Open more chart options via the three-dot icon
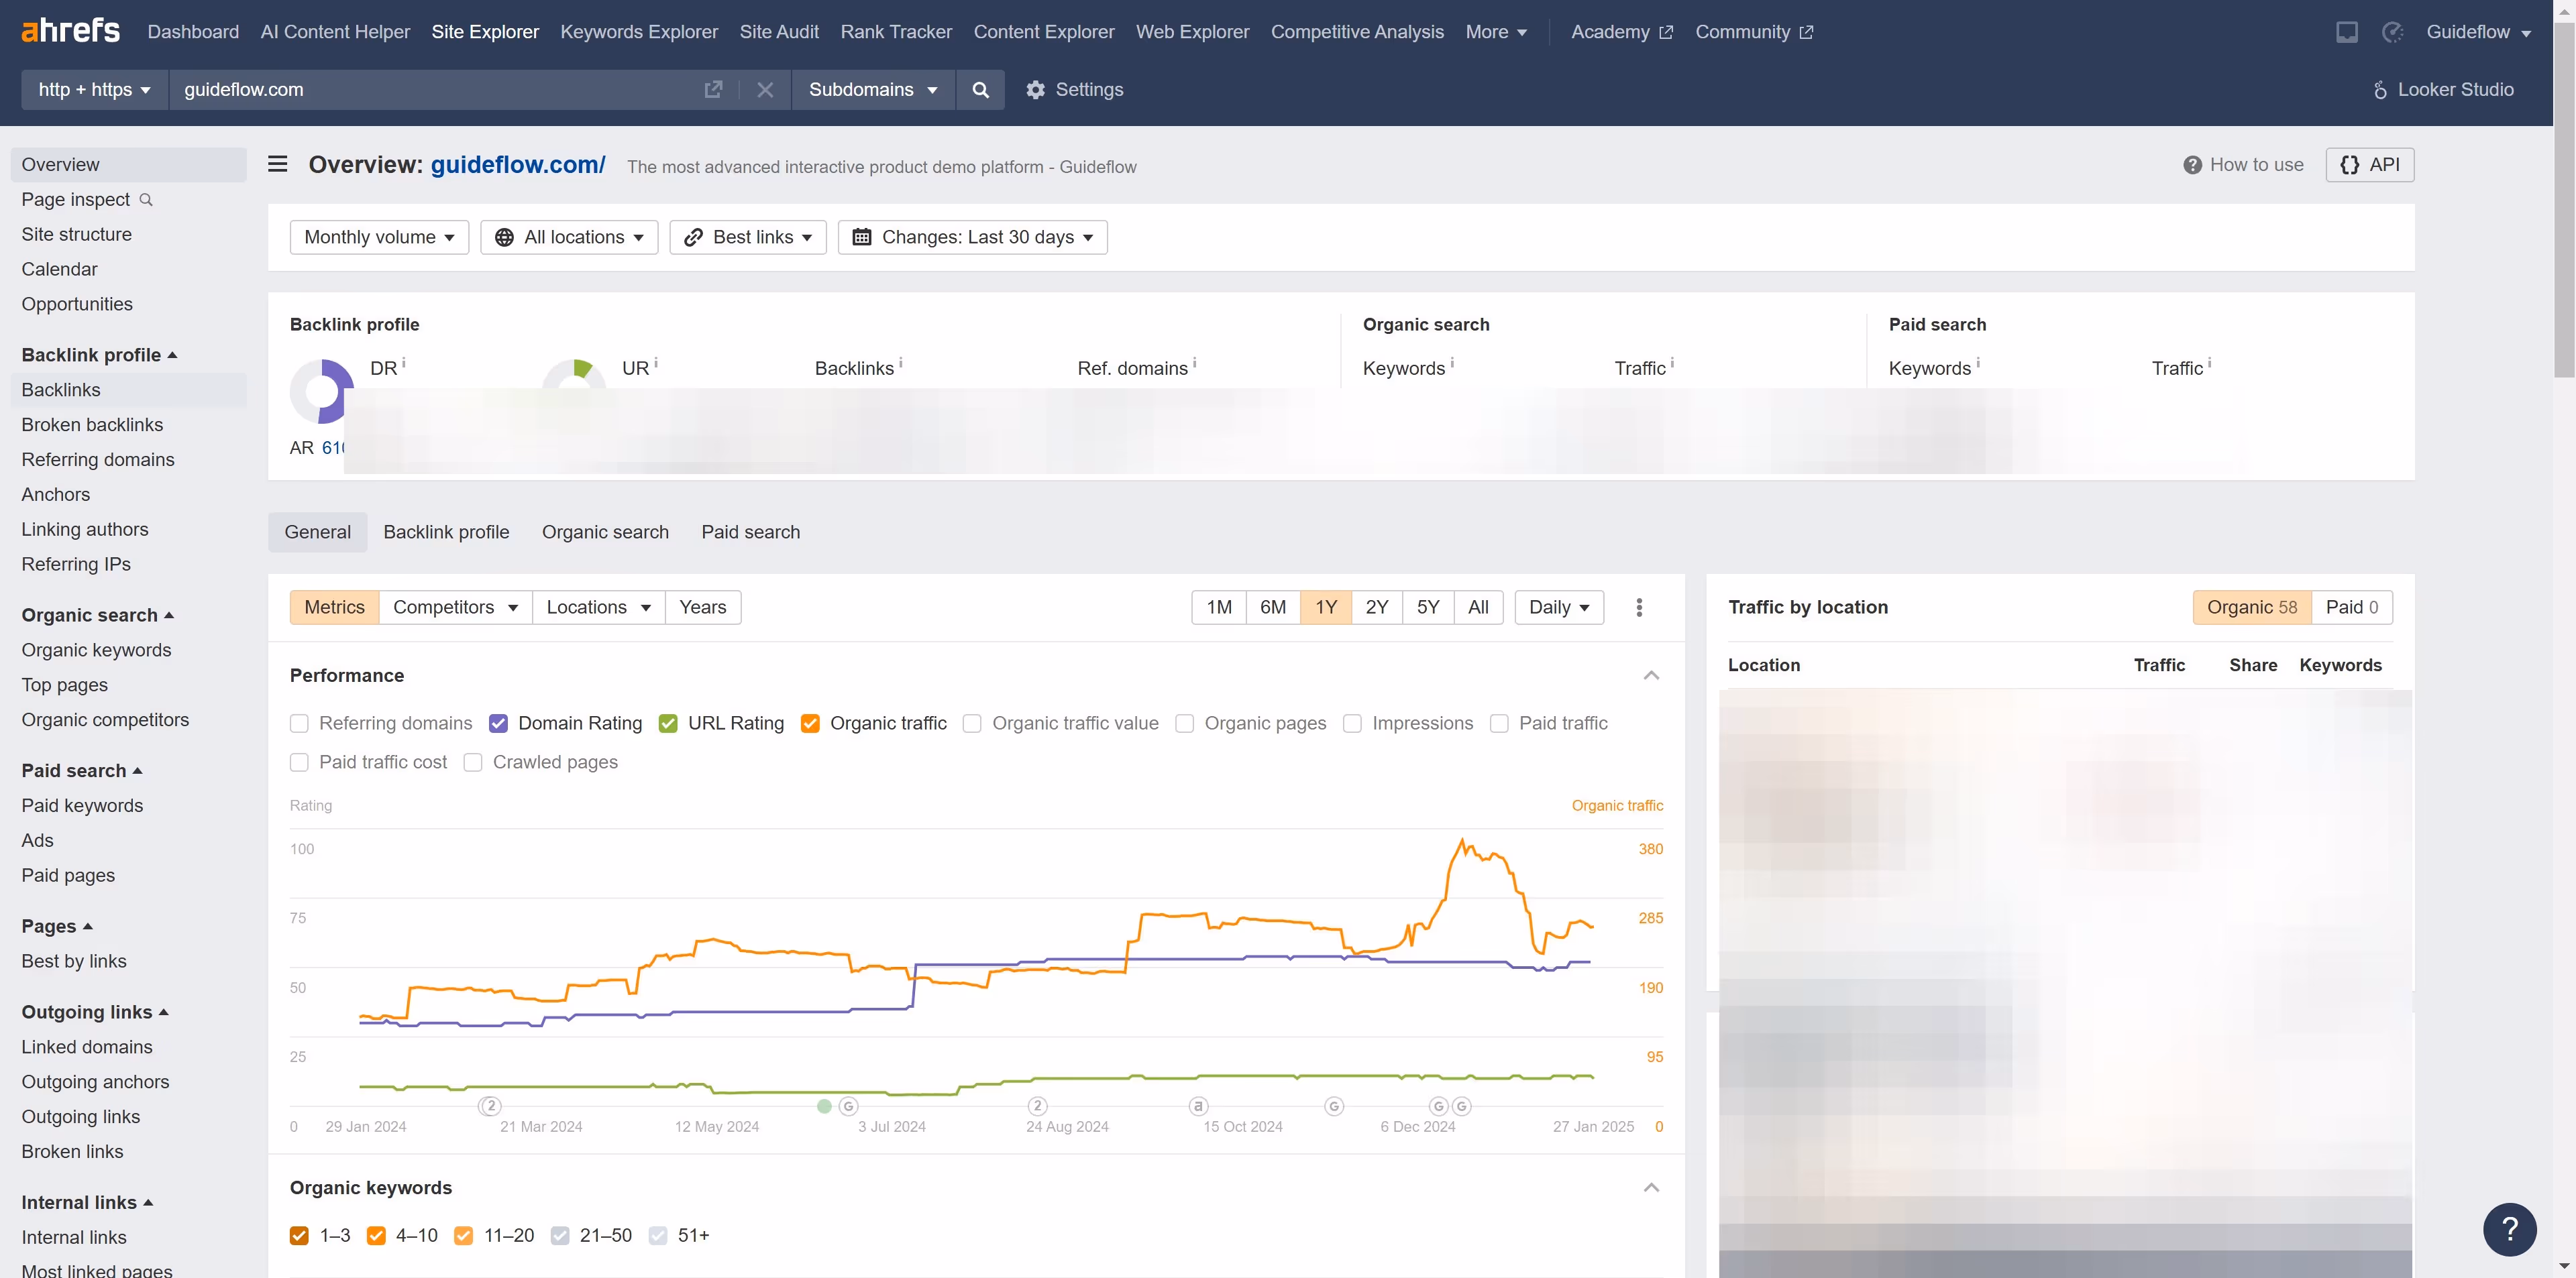The image size is (2576, 1278). (1639, 607)
